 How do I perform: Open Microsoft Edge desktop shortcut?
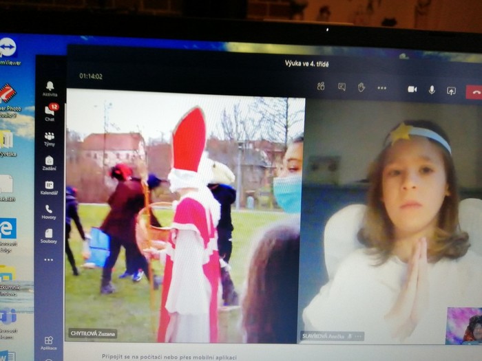click(x=8, y=235)
